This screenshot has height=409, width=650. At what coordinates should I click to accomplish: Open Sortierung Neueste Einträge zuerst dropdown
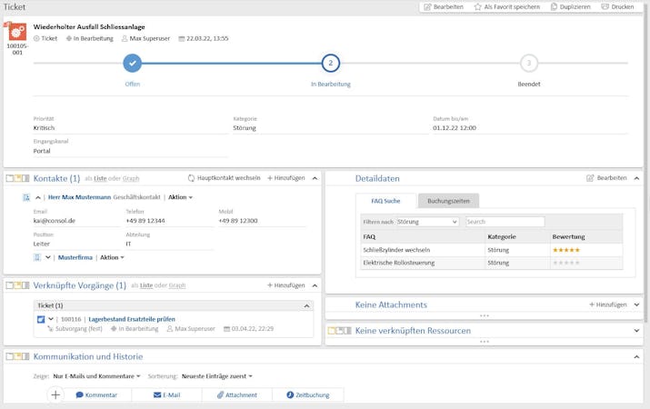(x=216, y=376)
